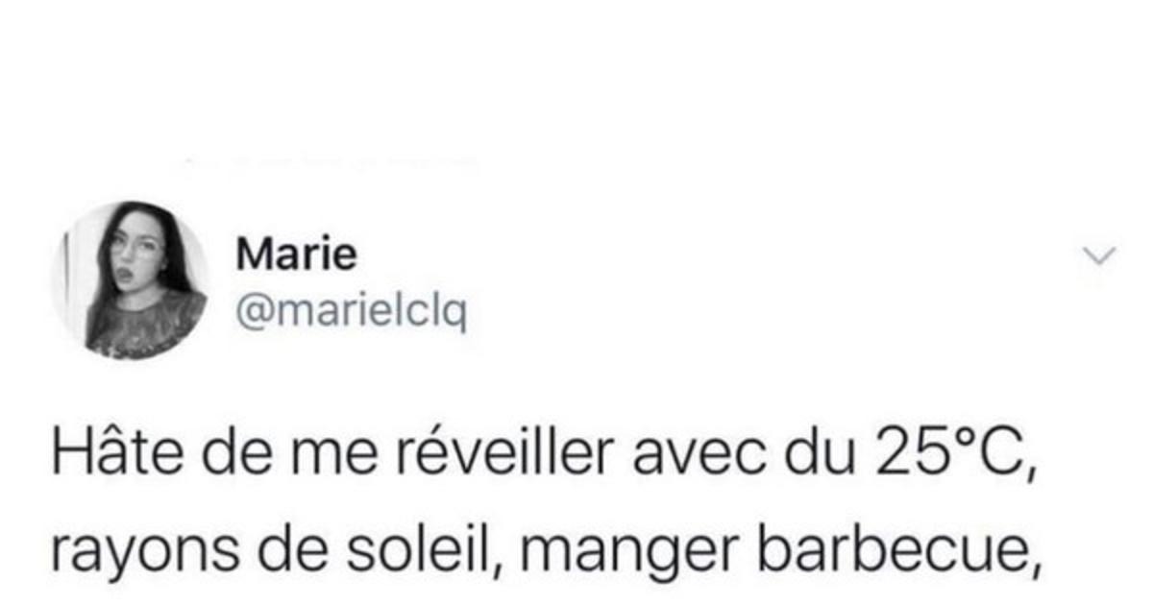
Task: Click the display name Marie
Action: coord(296,255)
